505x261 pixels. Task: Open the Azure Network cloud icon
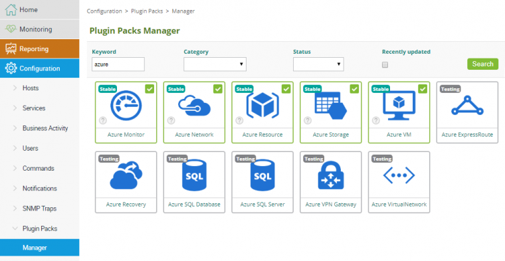tap(195, 106)
